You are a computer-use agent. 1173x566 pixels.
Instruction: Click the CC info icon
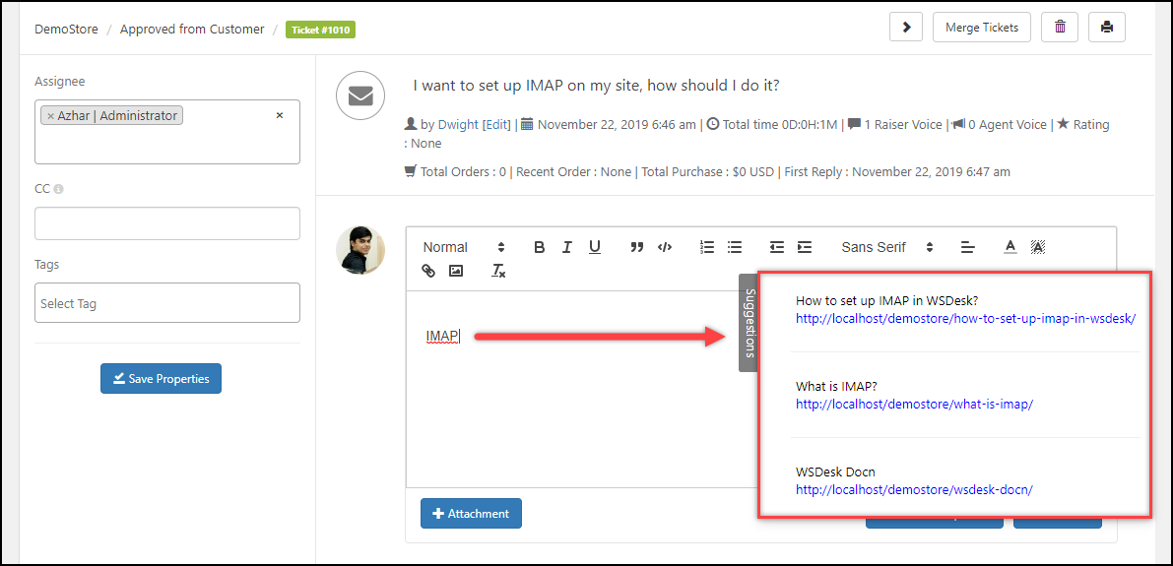pyautogui.click(x=58, y=189)
